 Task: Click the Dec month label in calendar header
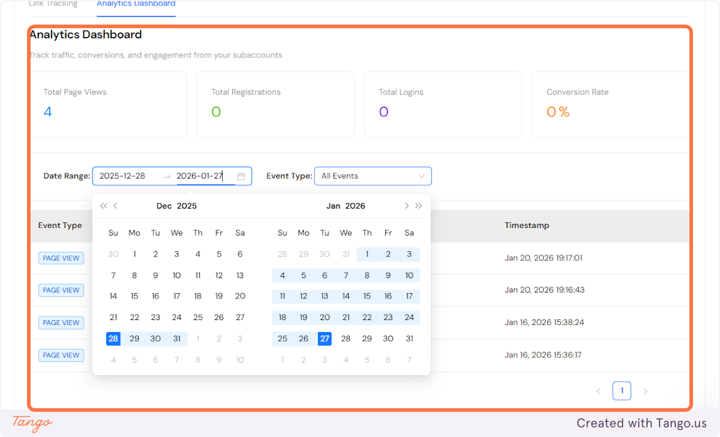(164, 206)
